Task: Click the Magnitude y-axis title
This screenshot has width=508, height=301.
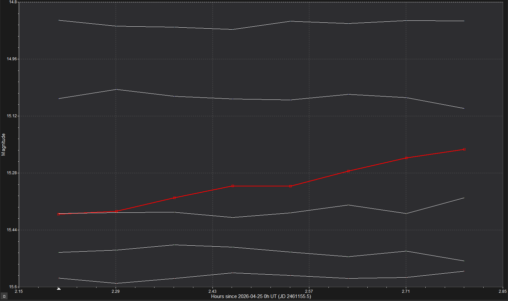Action: pos(4,144)
